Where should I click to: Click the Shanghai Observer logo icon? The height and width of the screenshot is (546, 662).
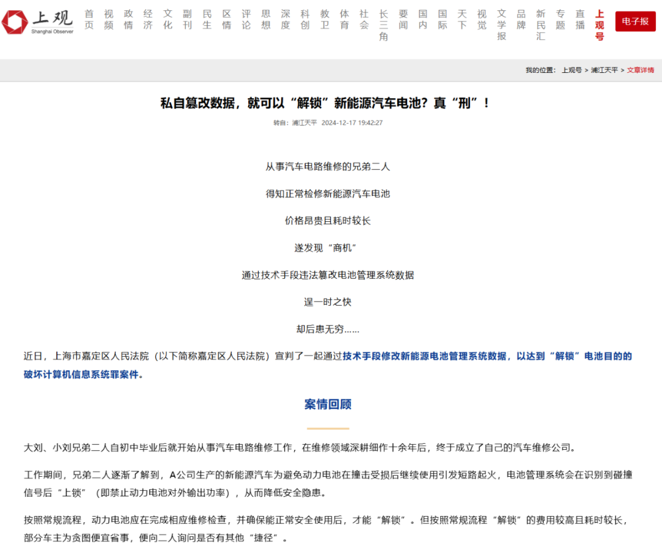15,22
